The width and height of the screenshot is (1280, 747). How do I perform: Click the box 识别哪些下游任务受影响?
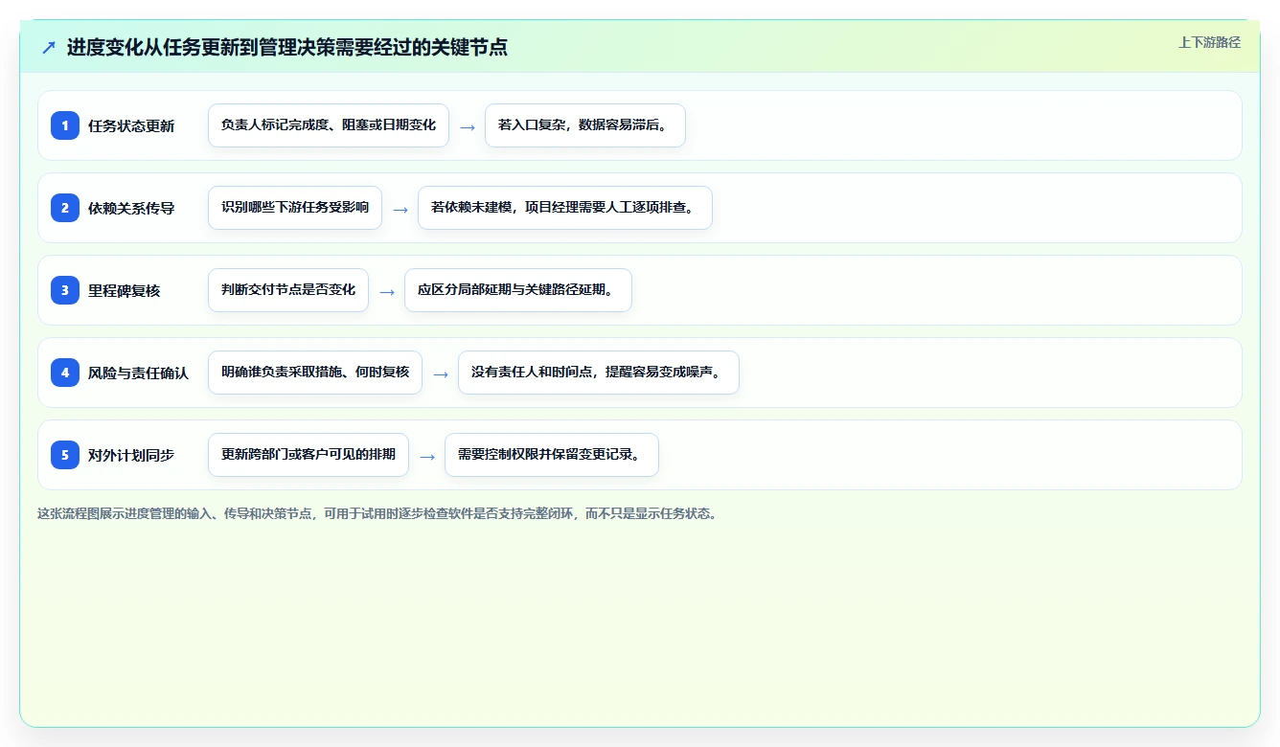(295, 208)
